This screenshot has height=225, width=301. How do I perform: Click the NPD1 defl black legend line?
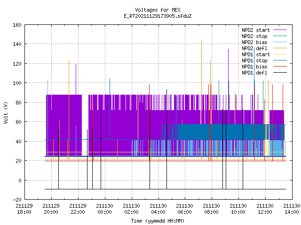click(280, 73)
